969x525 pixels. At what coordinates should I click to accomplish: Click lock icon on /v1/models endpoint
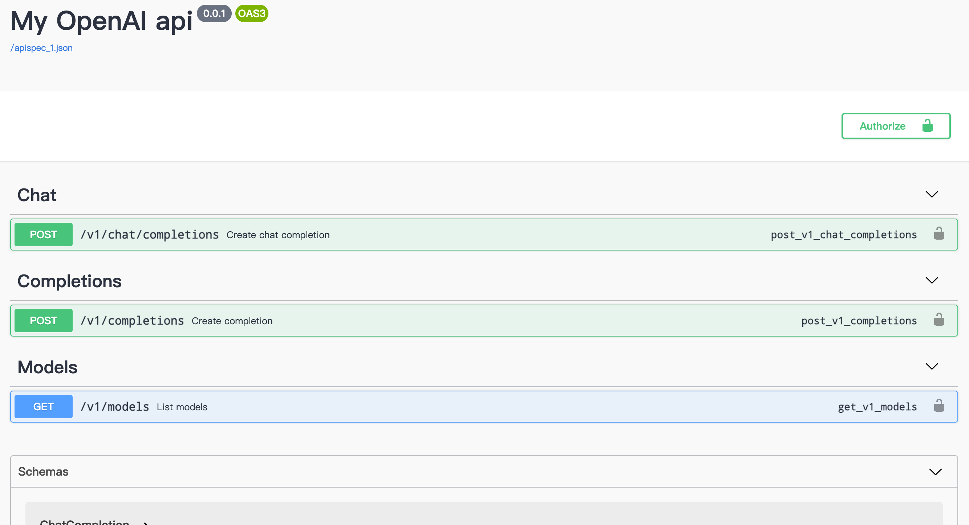tap(939, 406)
